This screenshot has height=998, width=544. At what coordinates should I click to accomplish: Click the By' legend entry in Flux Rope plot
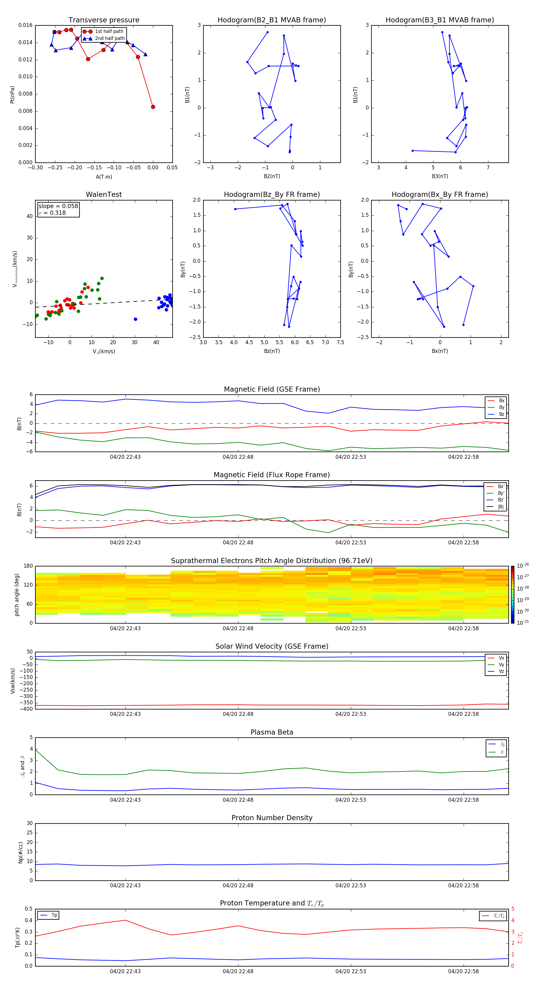[x=495, y=493]
